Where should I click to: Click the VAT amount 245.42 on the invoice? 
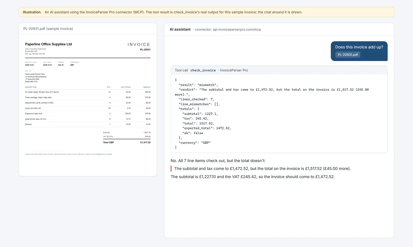pyautogui.click(x=148, y=137)
